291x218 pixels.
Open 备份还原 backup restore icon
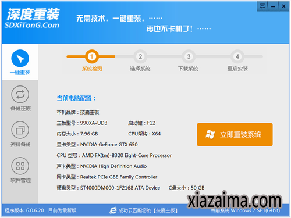[x=20, y=94]
